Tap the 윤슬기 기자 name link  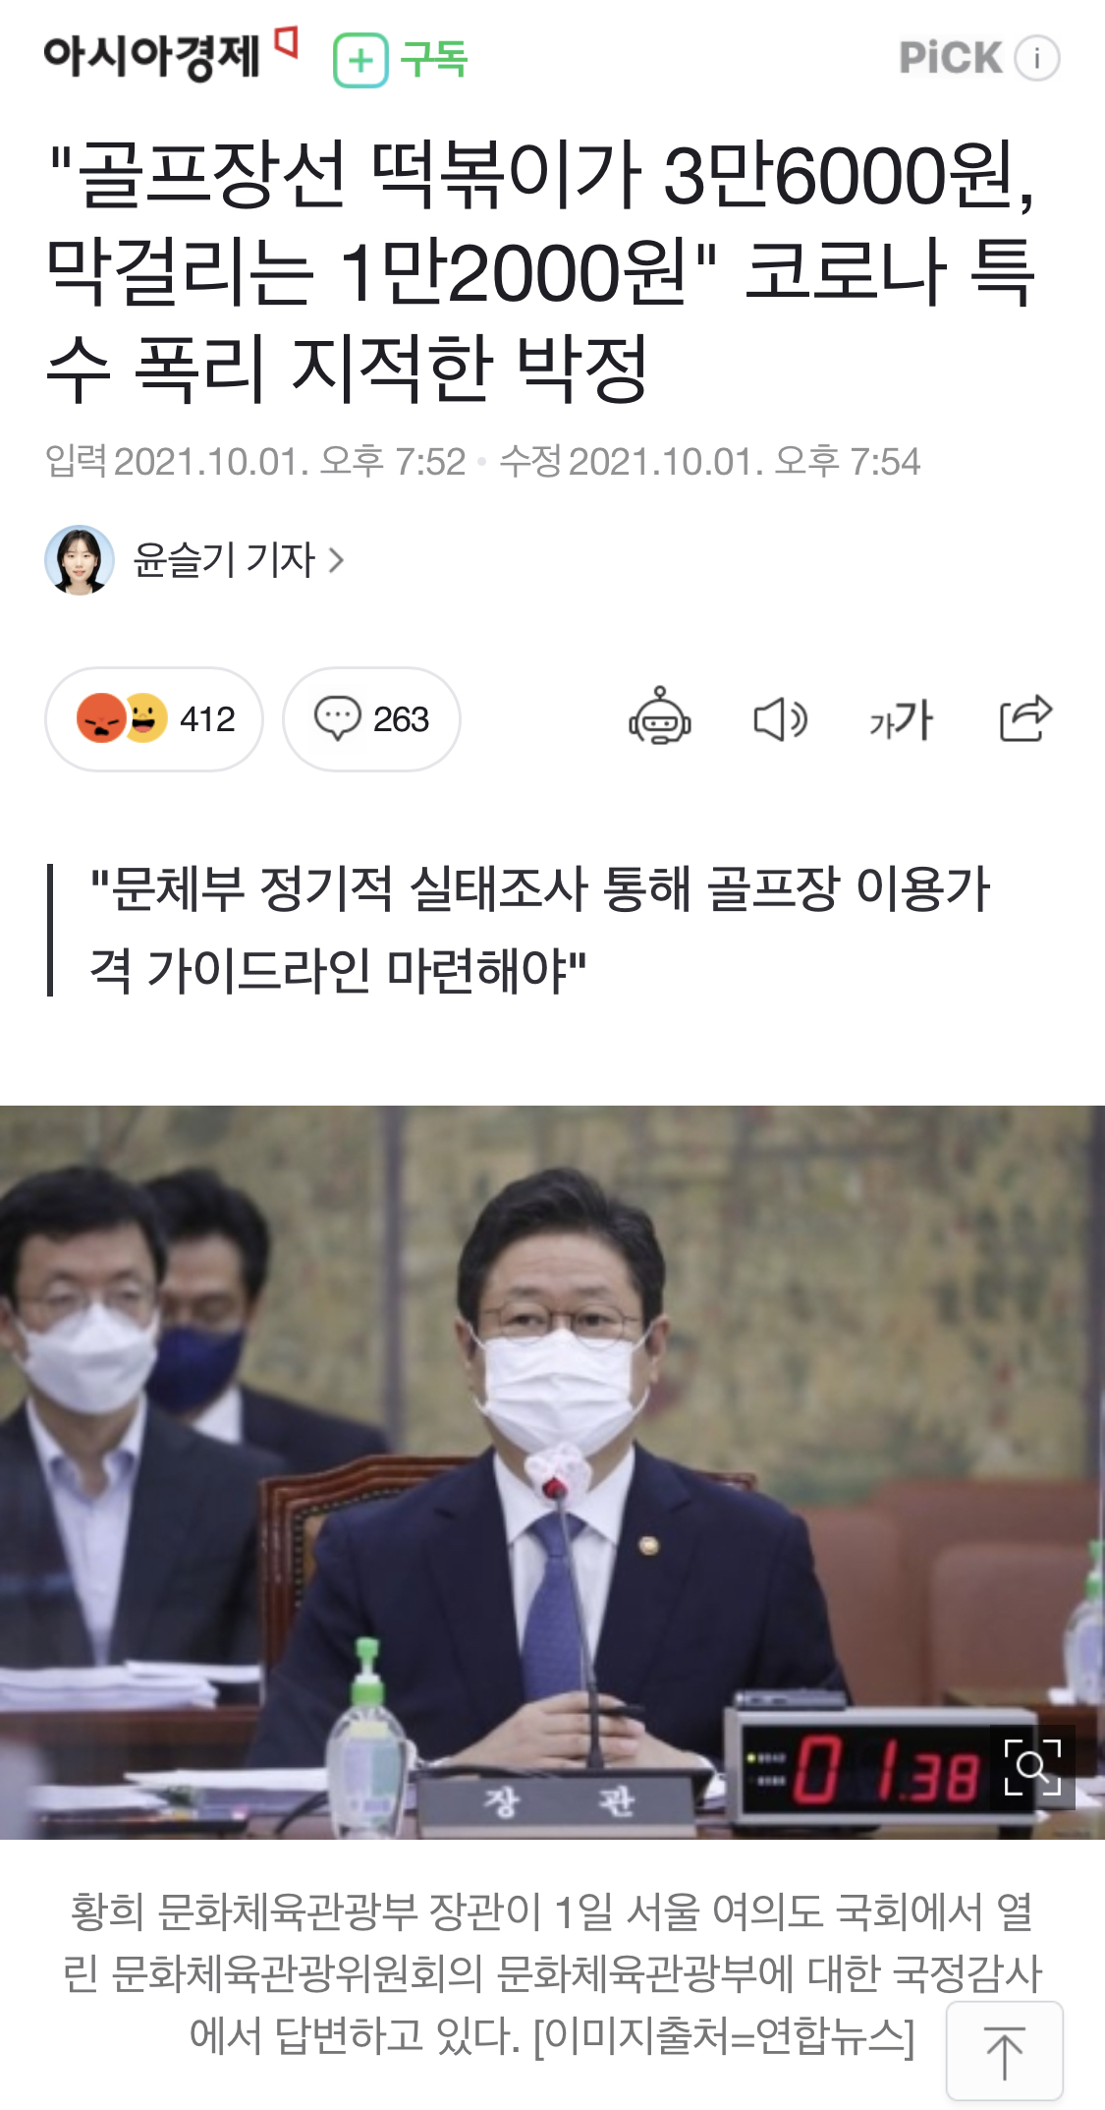coord(224,560)
